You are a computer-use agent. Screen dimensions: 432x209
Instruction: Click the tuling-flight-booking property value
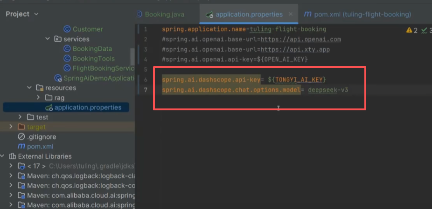[x=288, y=29]
